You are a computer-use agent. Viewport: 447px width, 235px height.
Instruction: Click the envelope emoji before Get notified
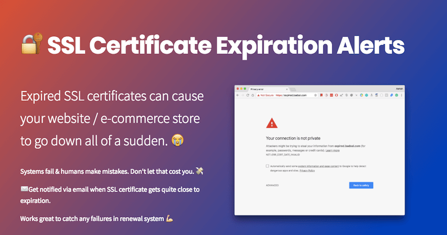click(x=24, y=189)
